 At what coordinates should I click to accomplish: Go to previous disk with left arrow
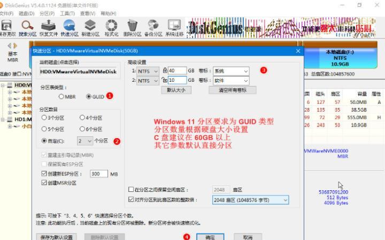point(10,45)
